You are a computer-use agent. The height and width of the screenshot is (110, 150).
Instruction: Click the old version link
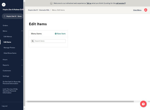120,3
